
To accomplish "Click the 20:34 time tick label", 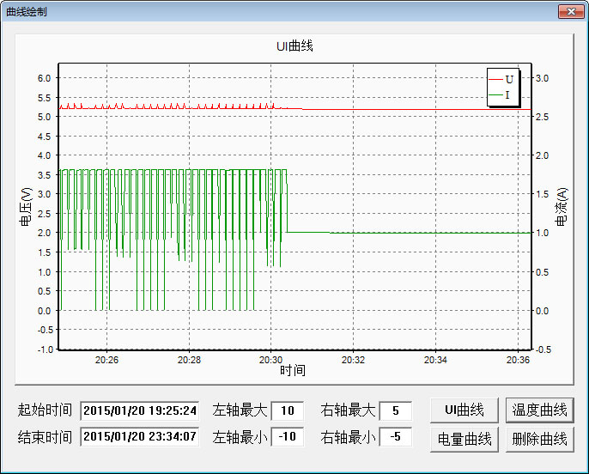I will tap(435, 360).
